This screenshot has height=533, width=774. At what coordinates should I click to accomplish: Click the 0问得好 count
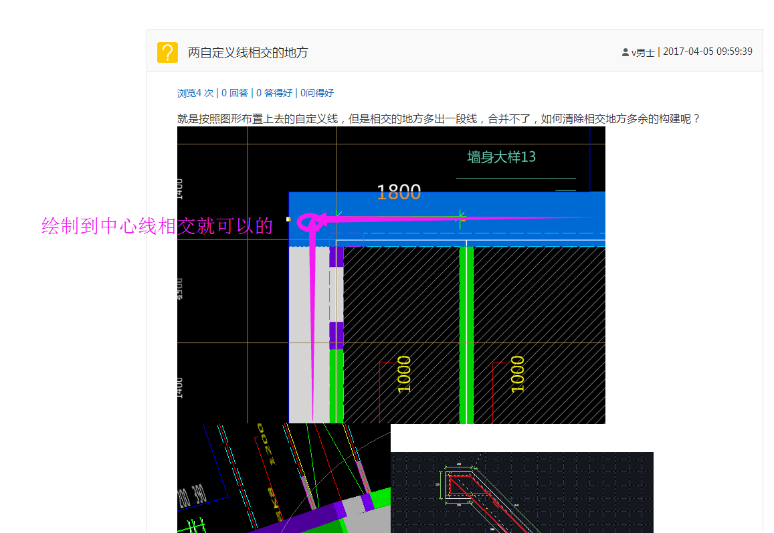coord(317,93)
